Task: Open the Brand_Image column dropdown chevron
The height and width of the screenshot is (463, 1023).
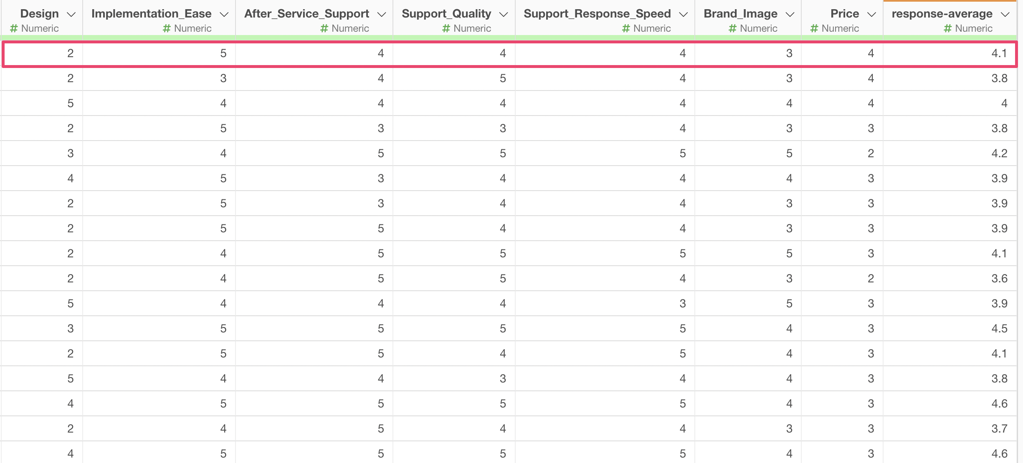Action: pos(790,15)
